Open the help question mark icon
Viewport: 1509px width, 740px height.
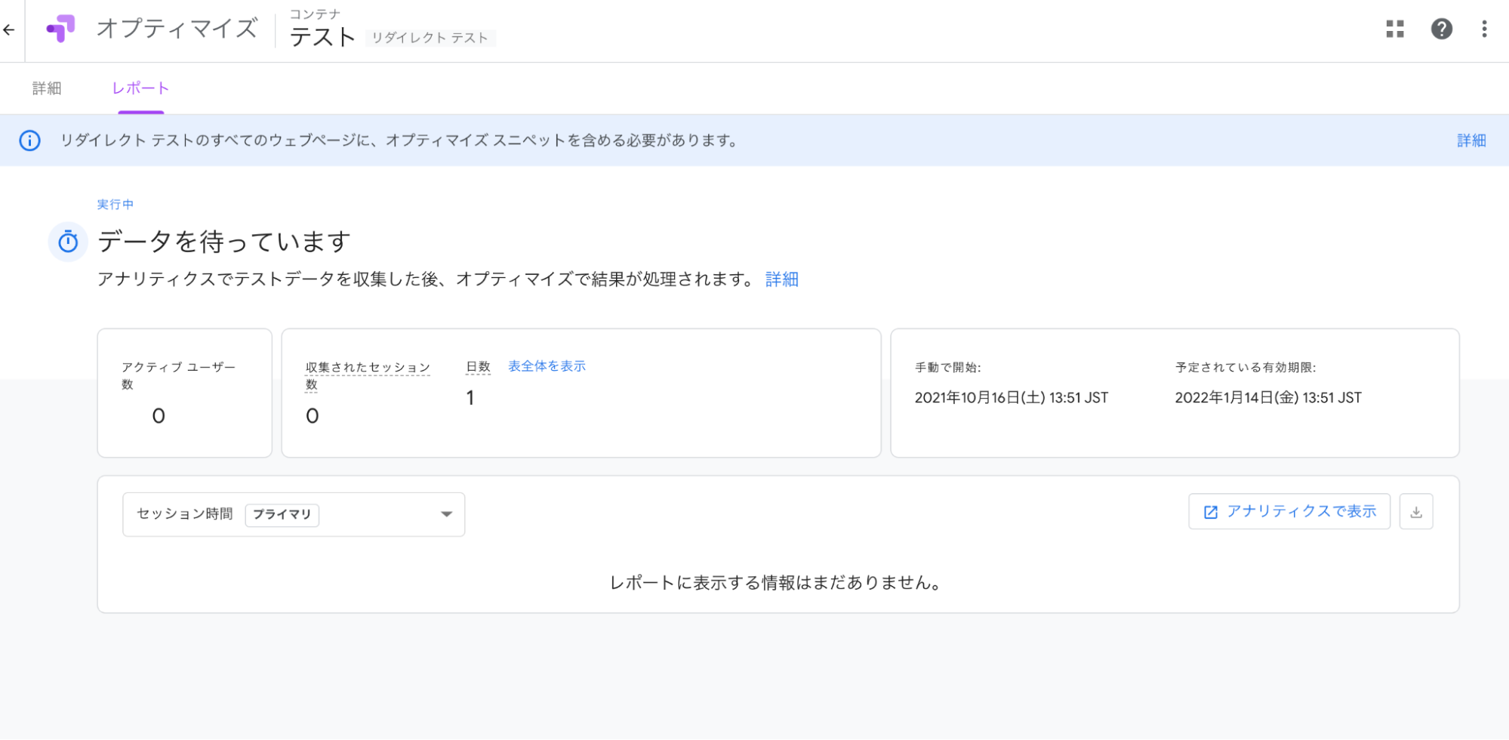tap(1441, 29)
